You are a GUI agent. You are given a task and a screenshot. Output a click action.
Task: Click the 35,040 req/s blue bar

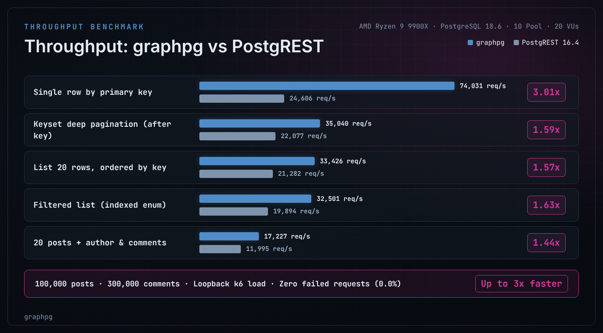pos(260,123)
